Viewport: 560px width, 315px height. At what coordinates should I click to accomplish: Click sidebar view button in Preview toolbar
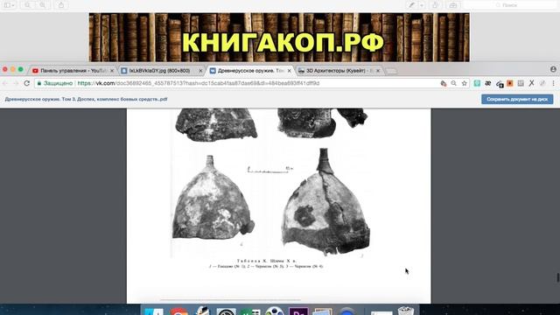point(9,5)
